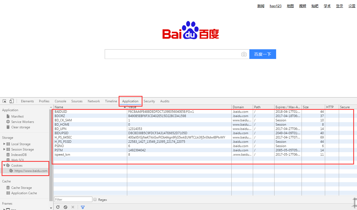Open the Audits tab

pos(165,101)
